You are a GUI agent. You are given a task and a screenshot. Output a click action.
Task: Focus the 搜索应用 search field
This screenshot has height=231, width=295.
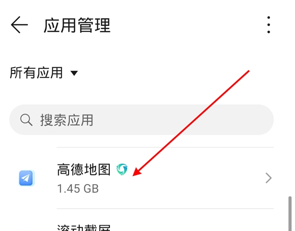pyautogui.click(x=141, y=120)
